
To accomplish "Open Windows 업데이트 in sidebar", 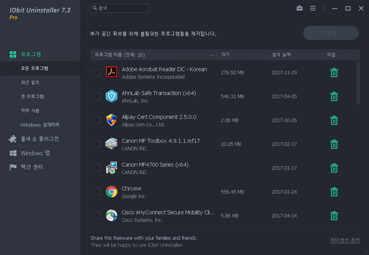I will (40, 125).
